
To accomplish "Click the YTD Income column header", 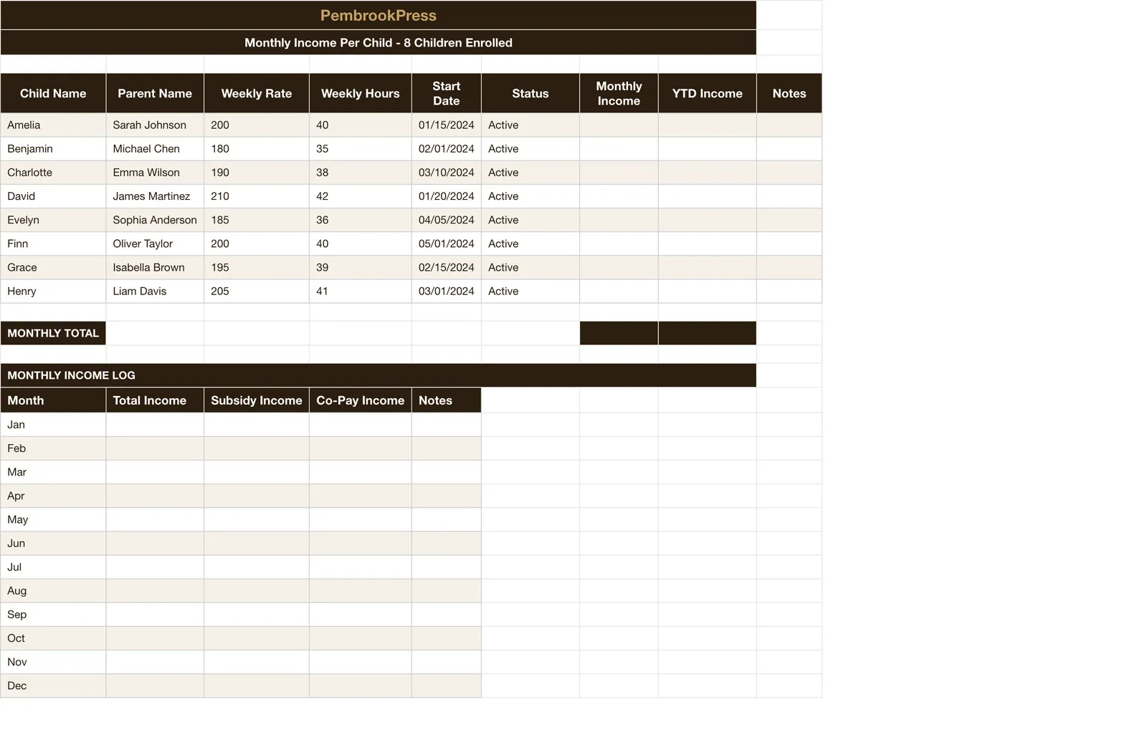I will point(707,93).
